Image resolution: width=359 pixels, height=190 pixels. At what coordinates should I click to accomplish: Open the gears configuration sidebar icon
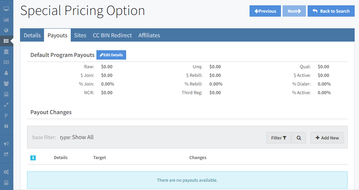pos(6,172)
